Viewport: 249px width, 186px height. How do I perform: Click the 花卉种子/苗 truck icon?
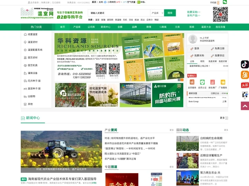click(x=25, y=81)
